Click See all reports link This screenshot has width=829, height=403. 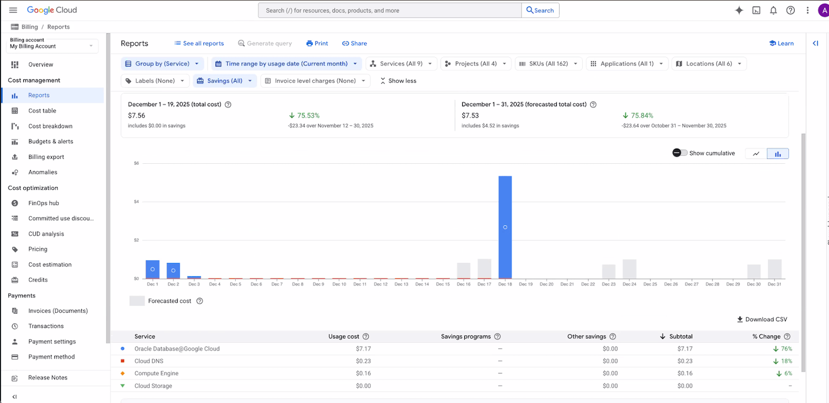(199, 43)
